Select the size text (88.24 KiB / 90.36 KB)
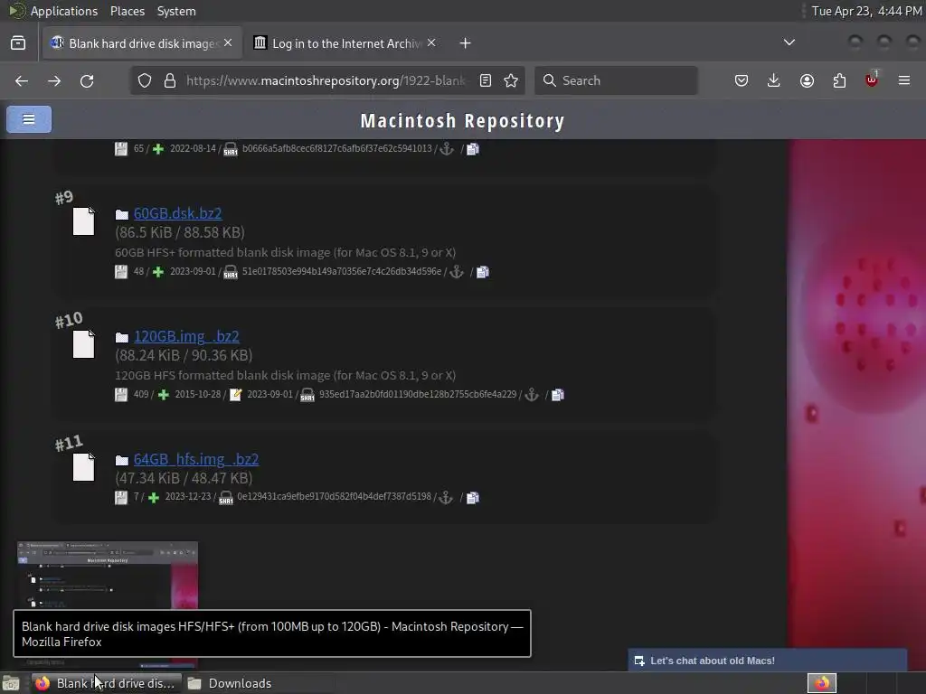The image size is (926, 694). point(184,355)
